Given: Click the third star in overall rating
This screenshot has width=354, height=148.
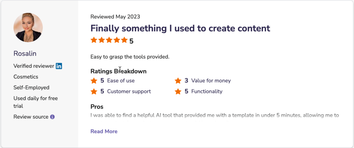Looking at the screenshot, I should pyautogui.click(x=109, y=40).
